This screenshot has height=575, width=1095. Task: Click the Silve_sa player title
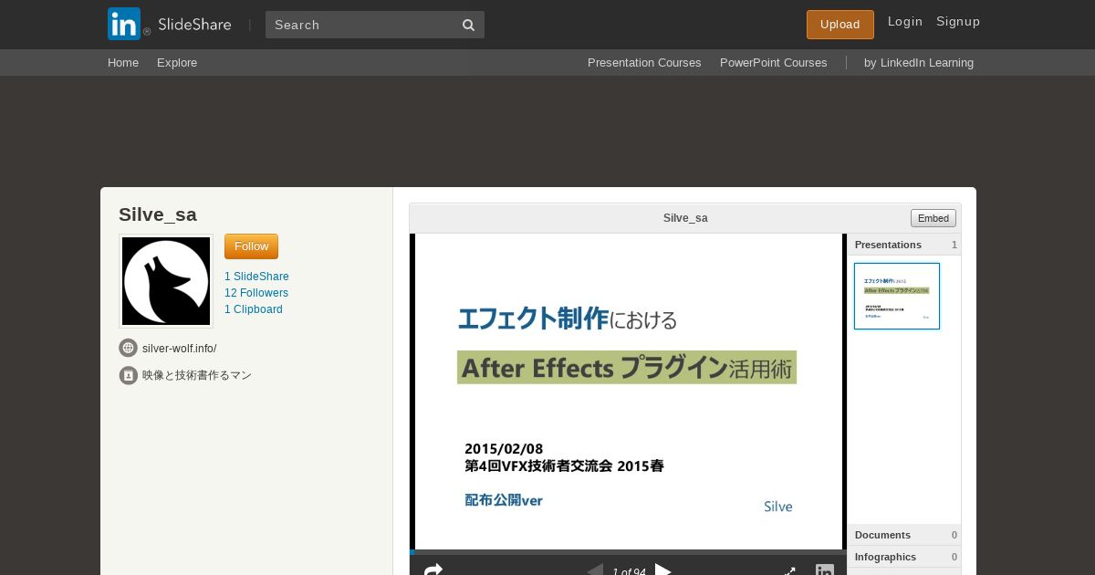tap(685, 218)
